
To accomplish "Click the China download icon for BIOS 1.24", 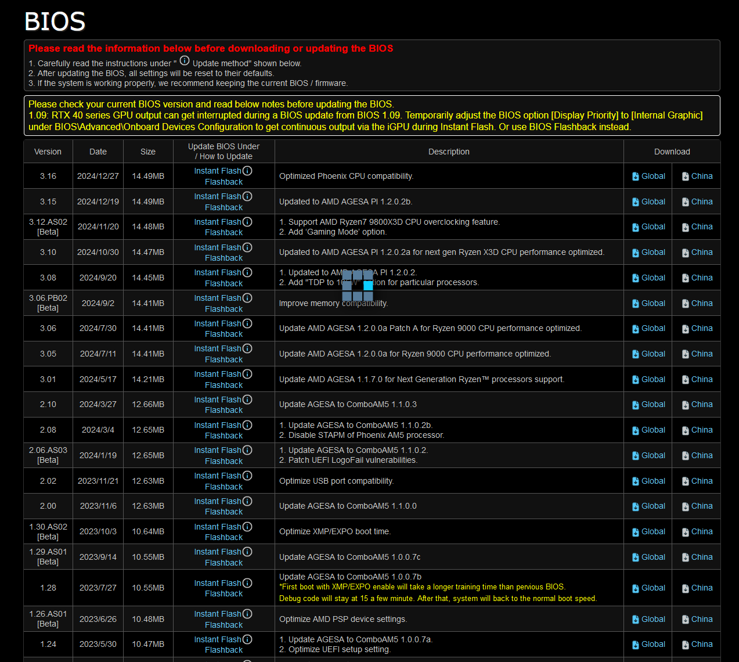I will pos(686,645).
